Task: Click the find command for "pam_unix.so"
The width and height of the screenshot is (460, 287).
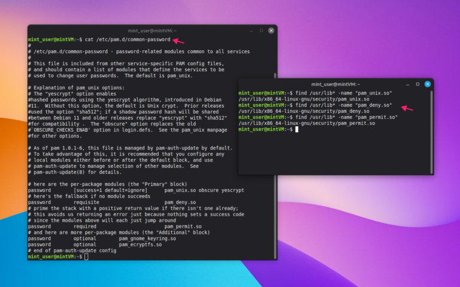Action: tap(344, 93)
